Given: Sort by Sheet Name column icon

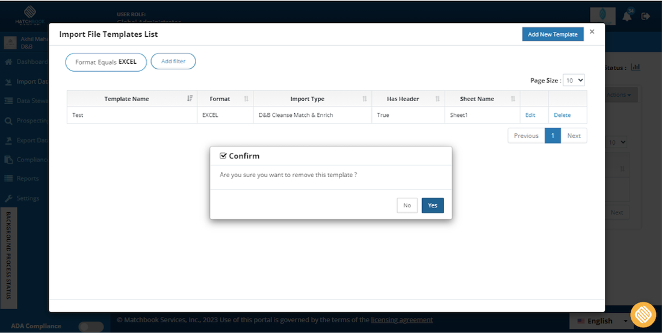Looking at the screenshot, I should tap(513, 99).
